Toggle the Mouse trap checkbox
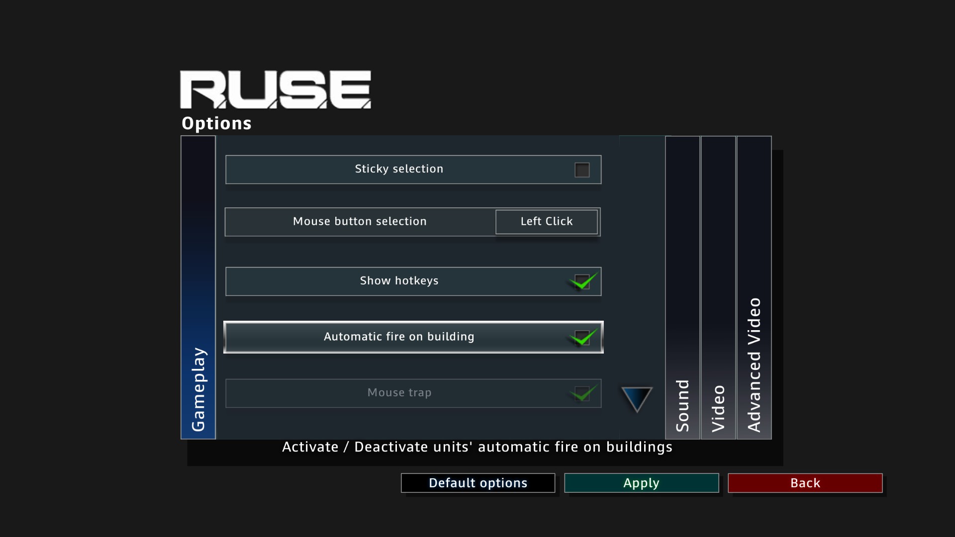The width and height of the screenshot is (955, 537). pyautogui.click(x=582, y=394)
